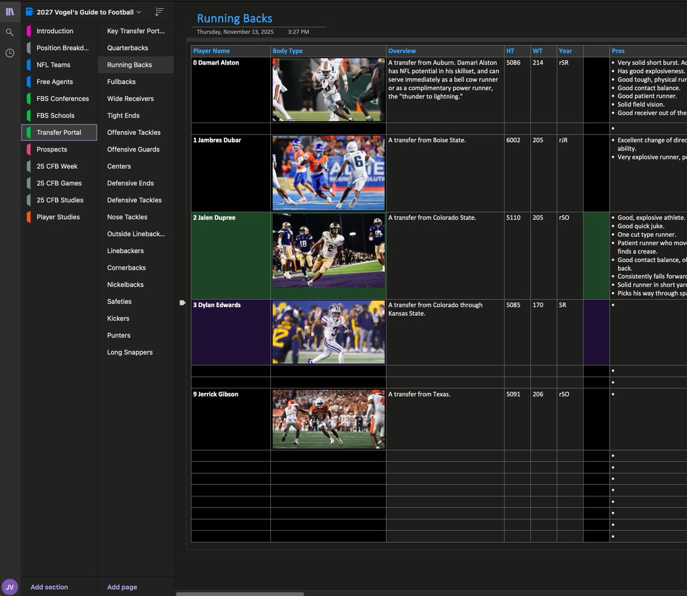Open the Key Transfer Portal page

coord(136,31)
